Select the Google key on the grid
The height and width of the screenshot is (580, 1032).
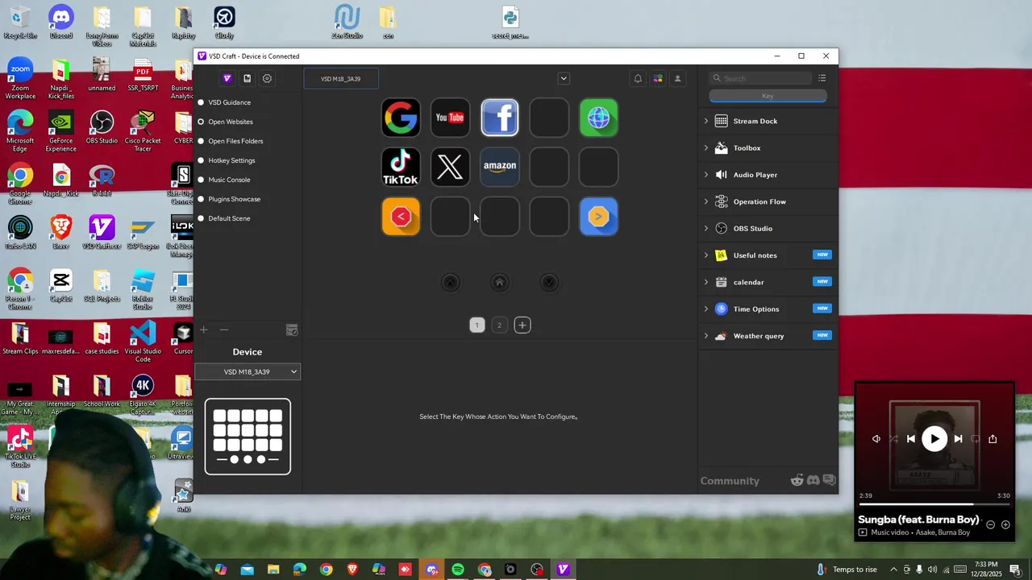(401, 118)
